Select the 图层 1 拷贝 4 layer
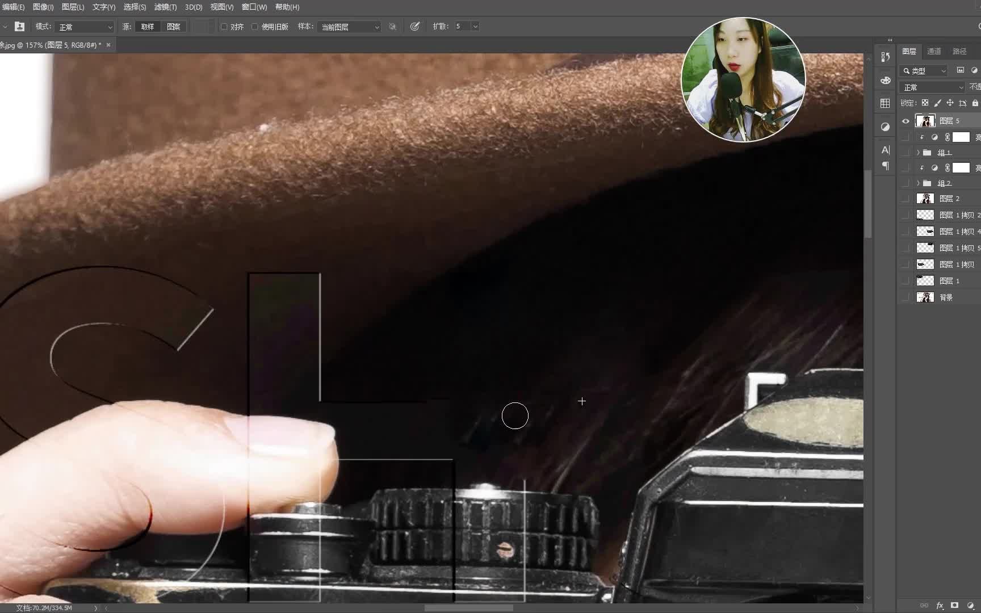The height and width of the screenshot is (613, 981). coord(940,232)
